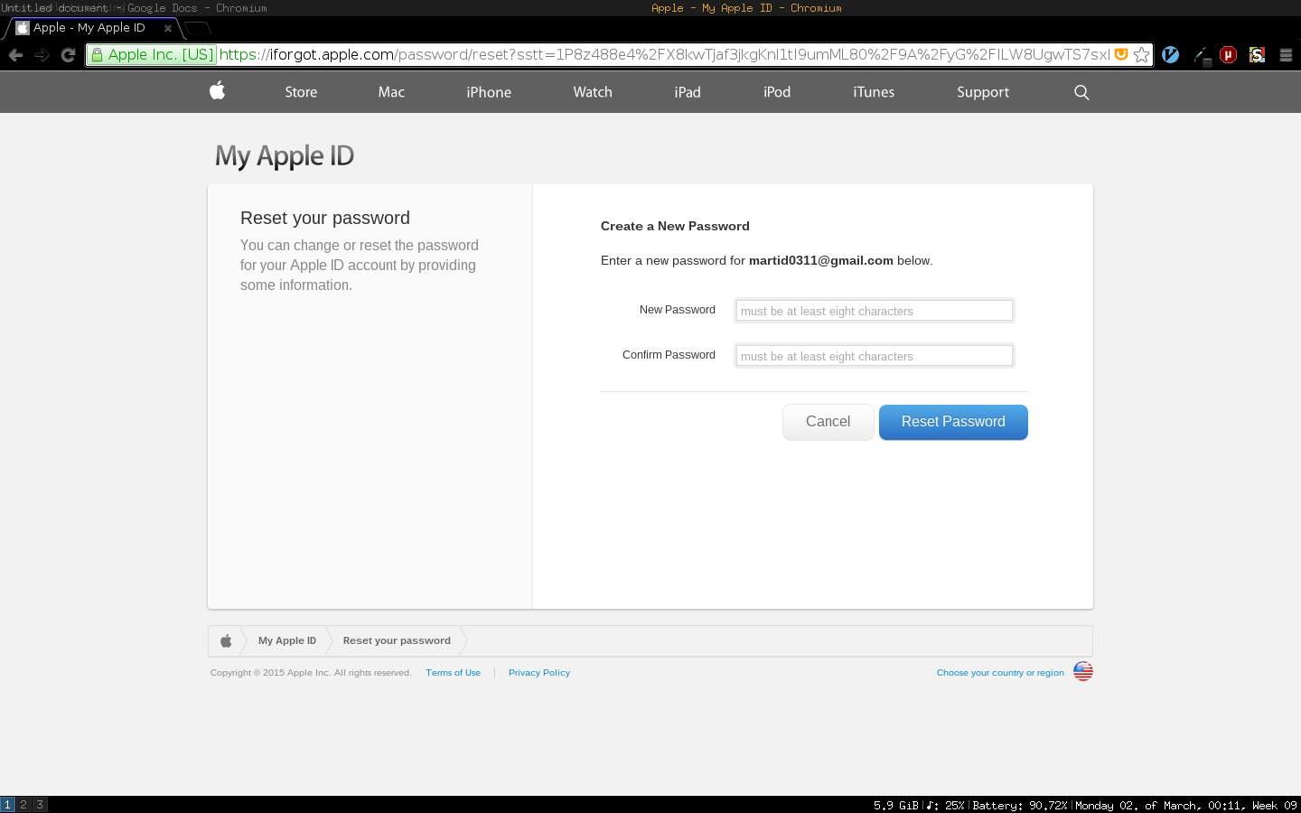Click the Cancel button
1301x813 pixels.
pos(828,422)
